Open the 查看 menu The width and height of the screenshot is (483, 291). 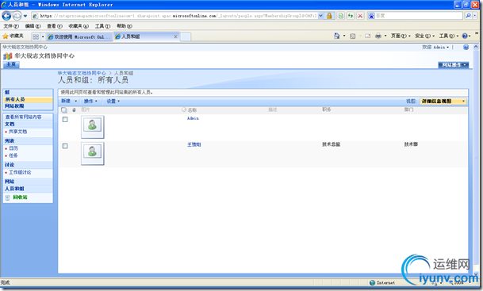pos(55,26)
